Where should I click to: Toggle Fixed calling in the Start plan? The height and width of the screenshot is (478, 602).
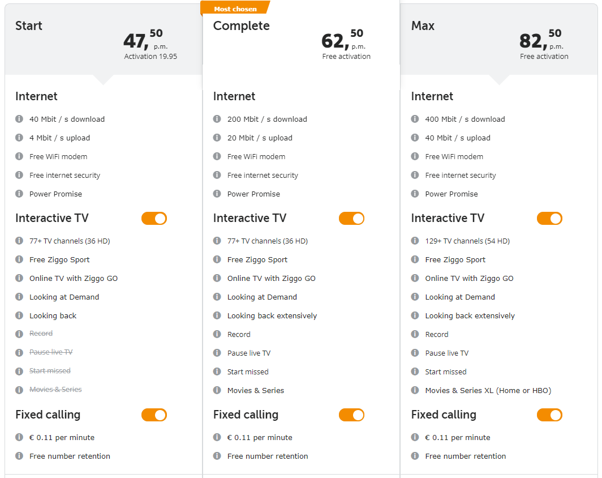[154, 415]
